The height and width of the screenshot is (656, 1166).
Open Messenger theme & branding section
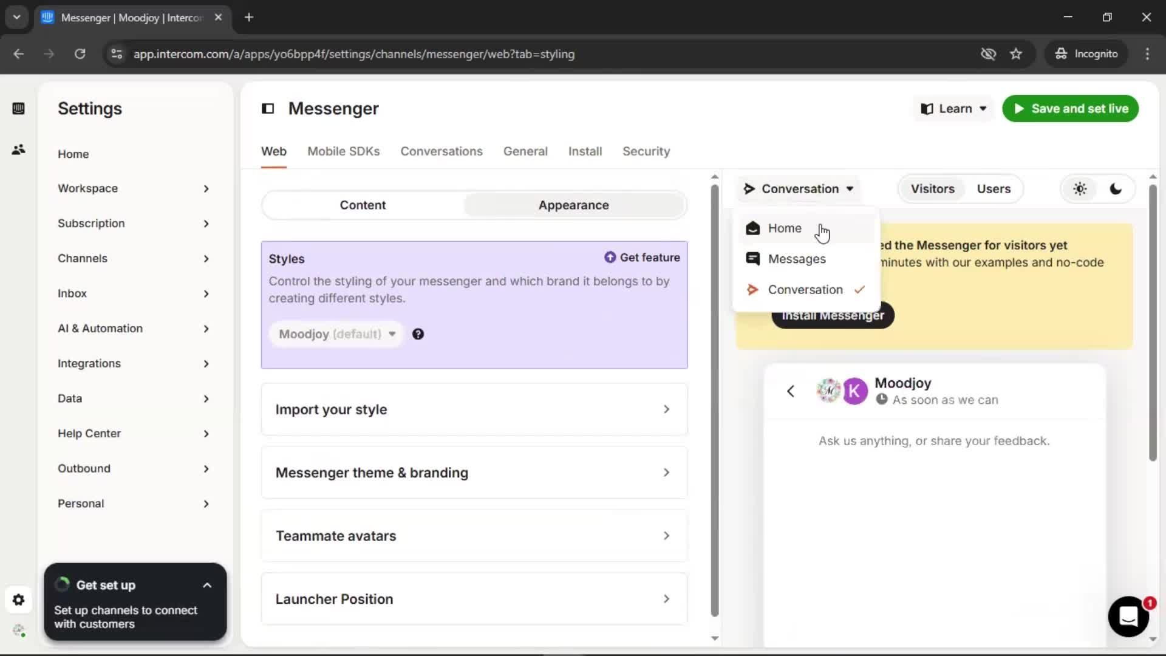tap(474, 473)
